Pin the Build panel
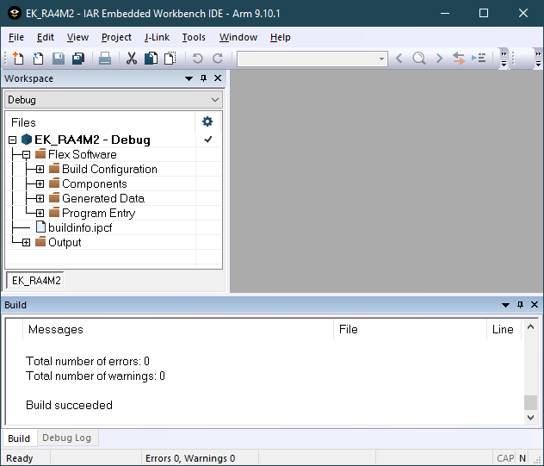 point(520,305)
